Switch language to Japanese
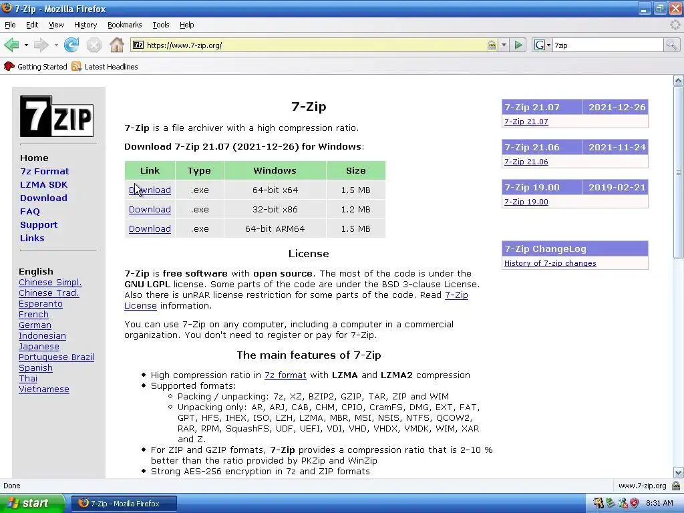Image resolution: width=684 pixels, height=513 pixels. coord(39,347)
